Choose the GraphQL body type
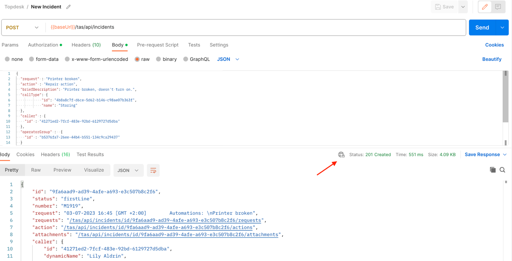512x261 pixels. (186, 59)
